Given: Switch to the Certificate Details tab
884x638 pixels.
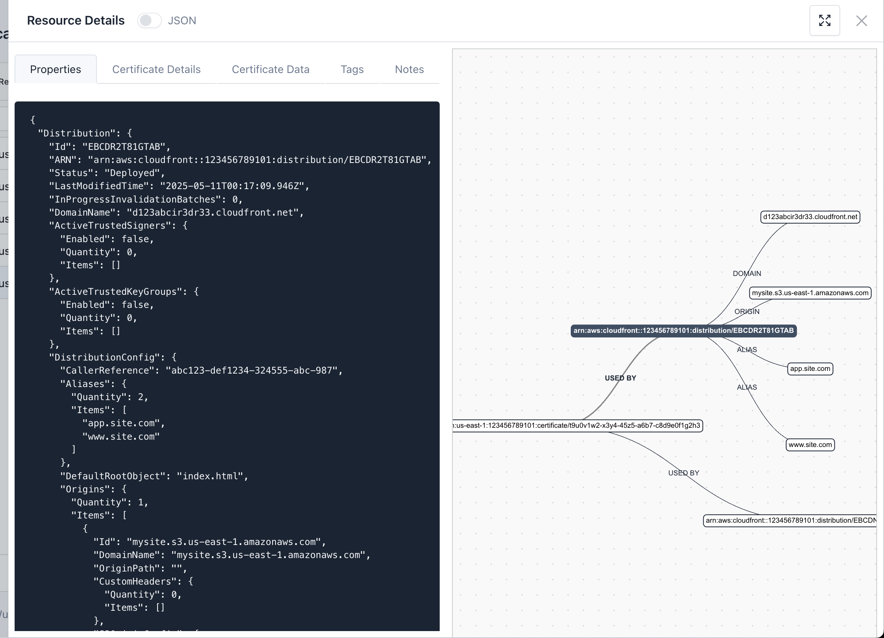Looking at the screenshot, I should [156, 69].
